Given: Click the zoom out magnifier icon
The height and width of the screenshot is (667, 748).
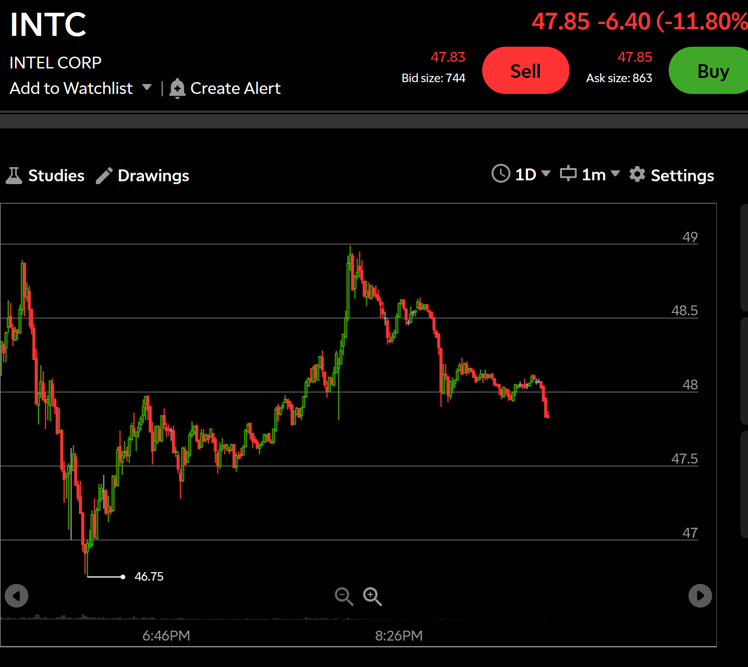Looking at the screenshot, I should (344, 596).
